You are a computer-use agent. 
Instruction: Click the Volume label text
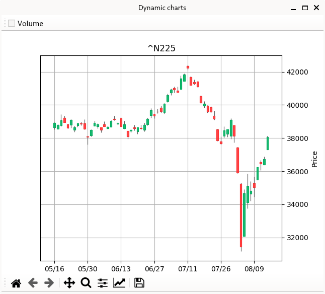click(30, 24)
